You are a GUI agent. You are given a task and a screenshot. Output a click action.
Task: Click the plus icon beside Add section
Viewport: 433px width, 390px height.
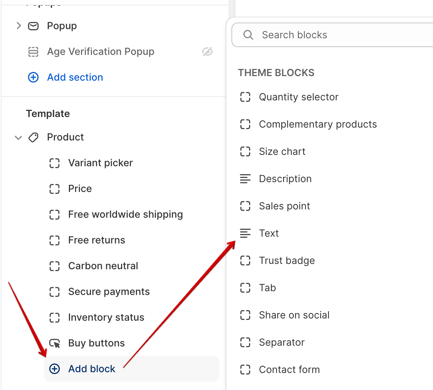[x=33, y=78]
